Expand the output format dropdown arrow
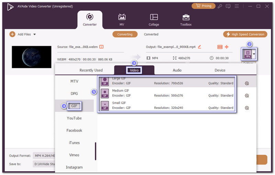 click(254, 54)
